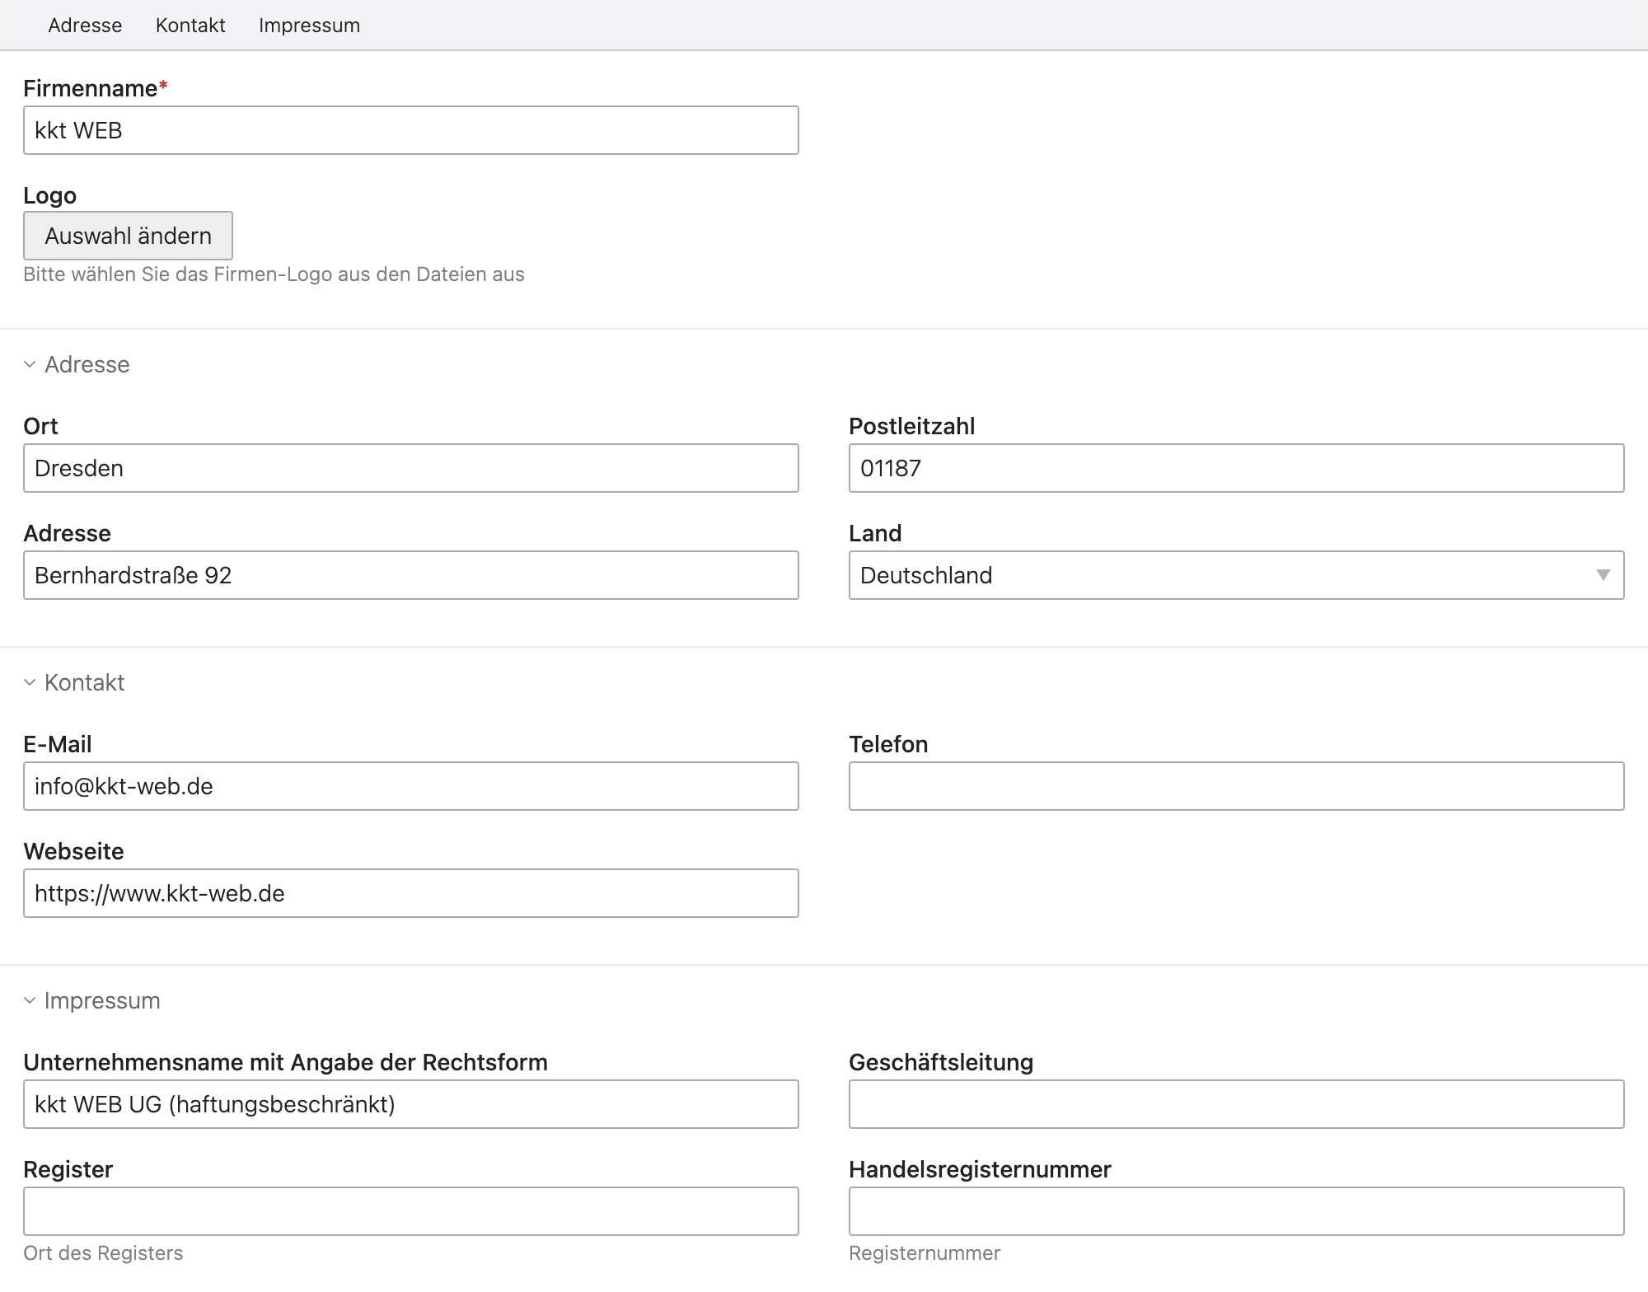Focus the Handelsregisternummer input field
Screen dimensions: 1648x1292
pos(1236,1211)
